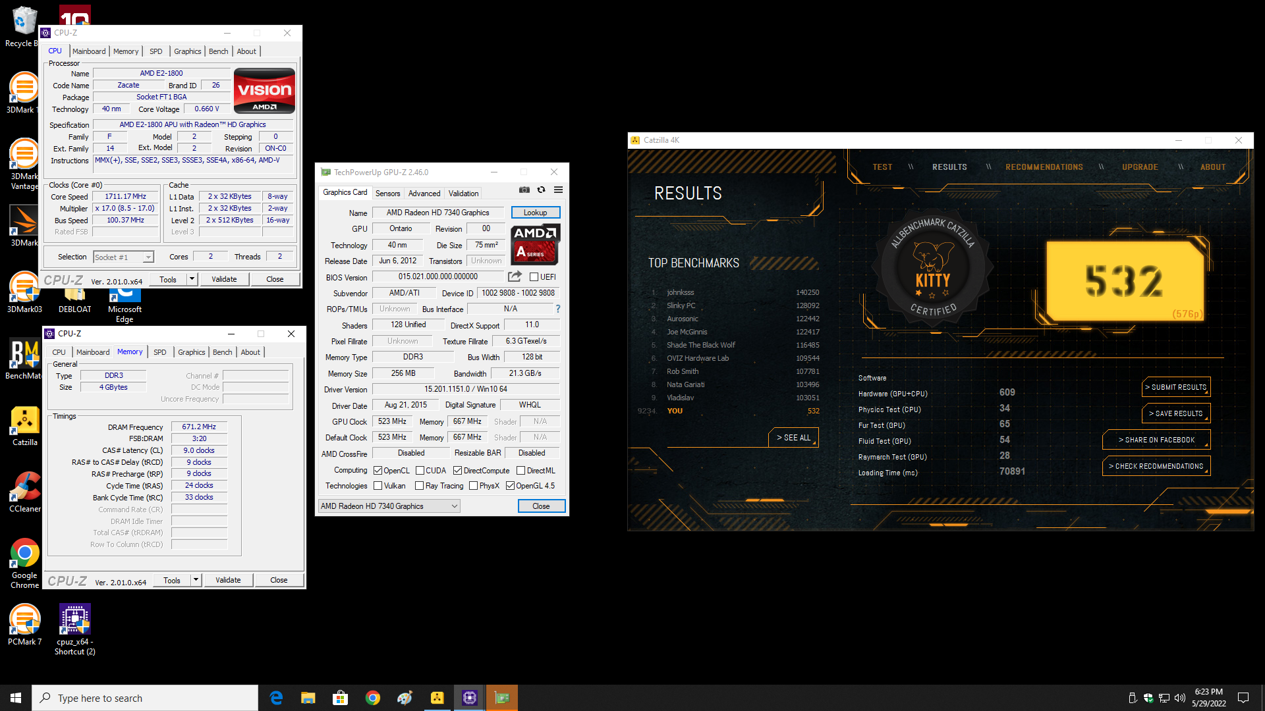Click CHECK RECOMMENDATIONS button
The image size is (1265, 711).
(x=1156, y=466)
